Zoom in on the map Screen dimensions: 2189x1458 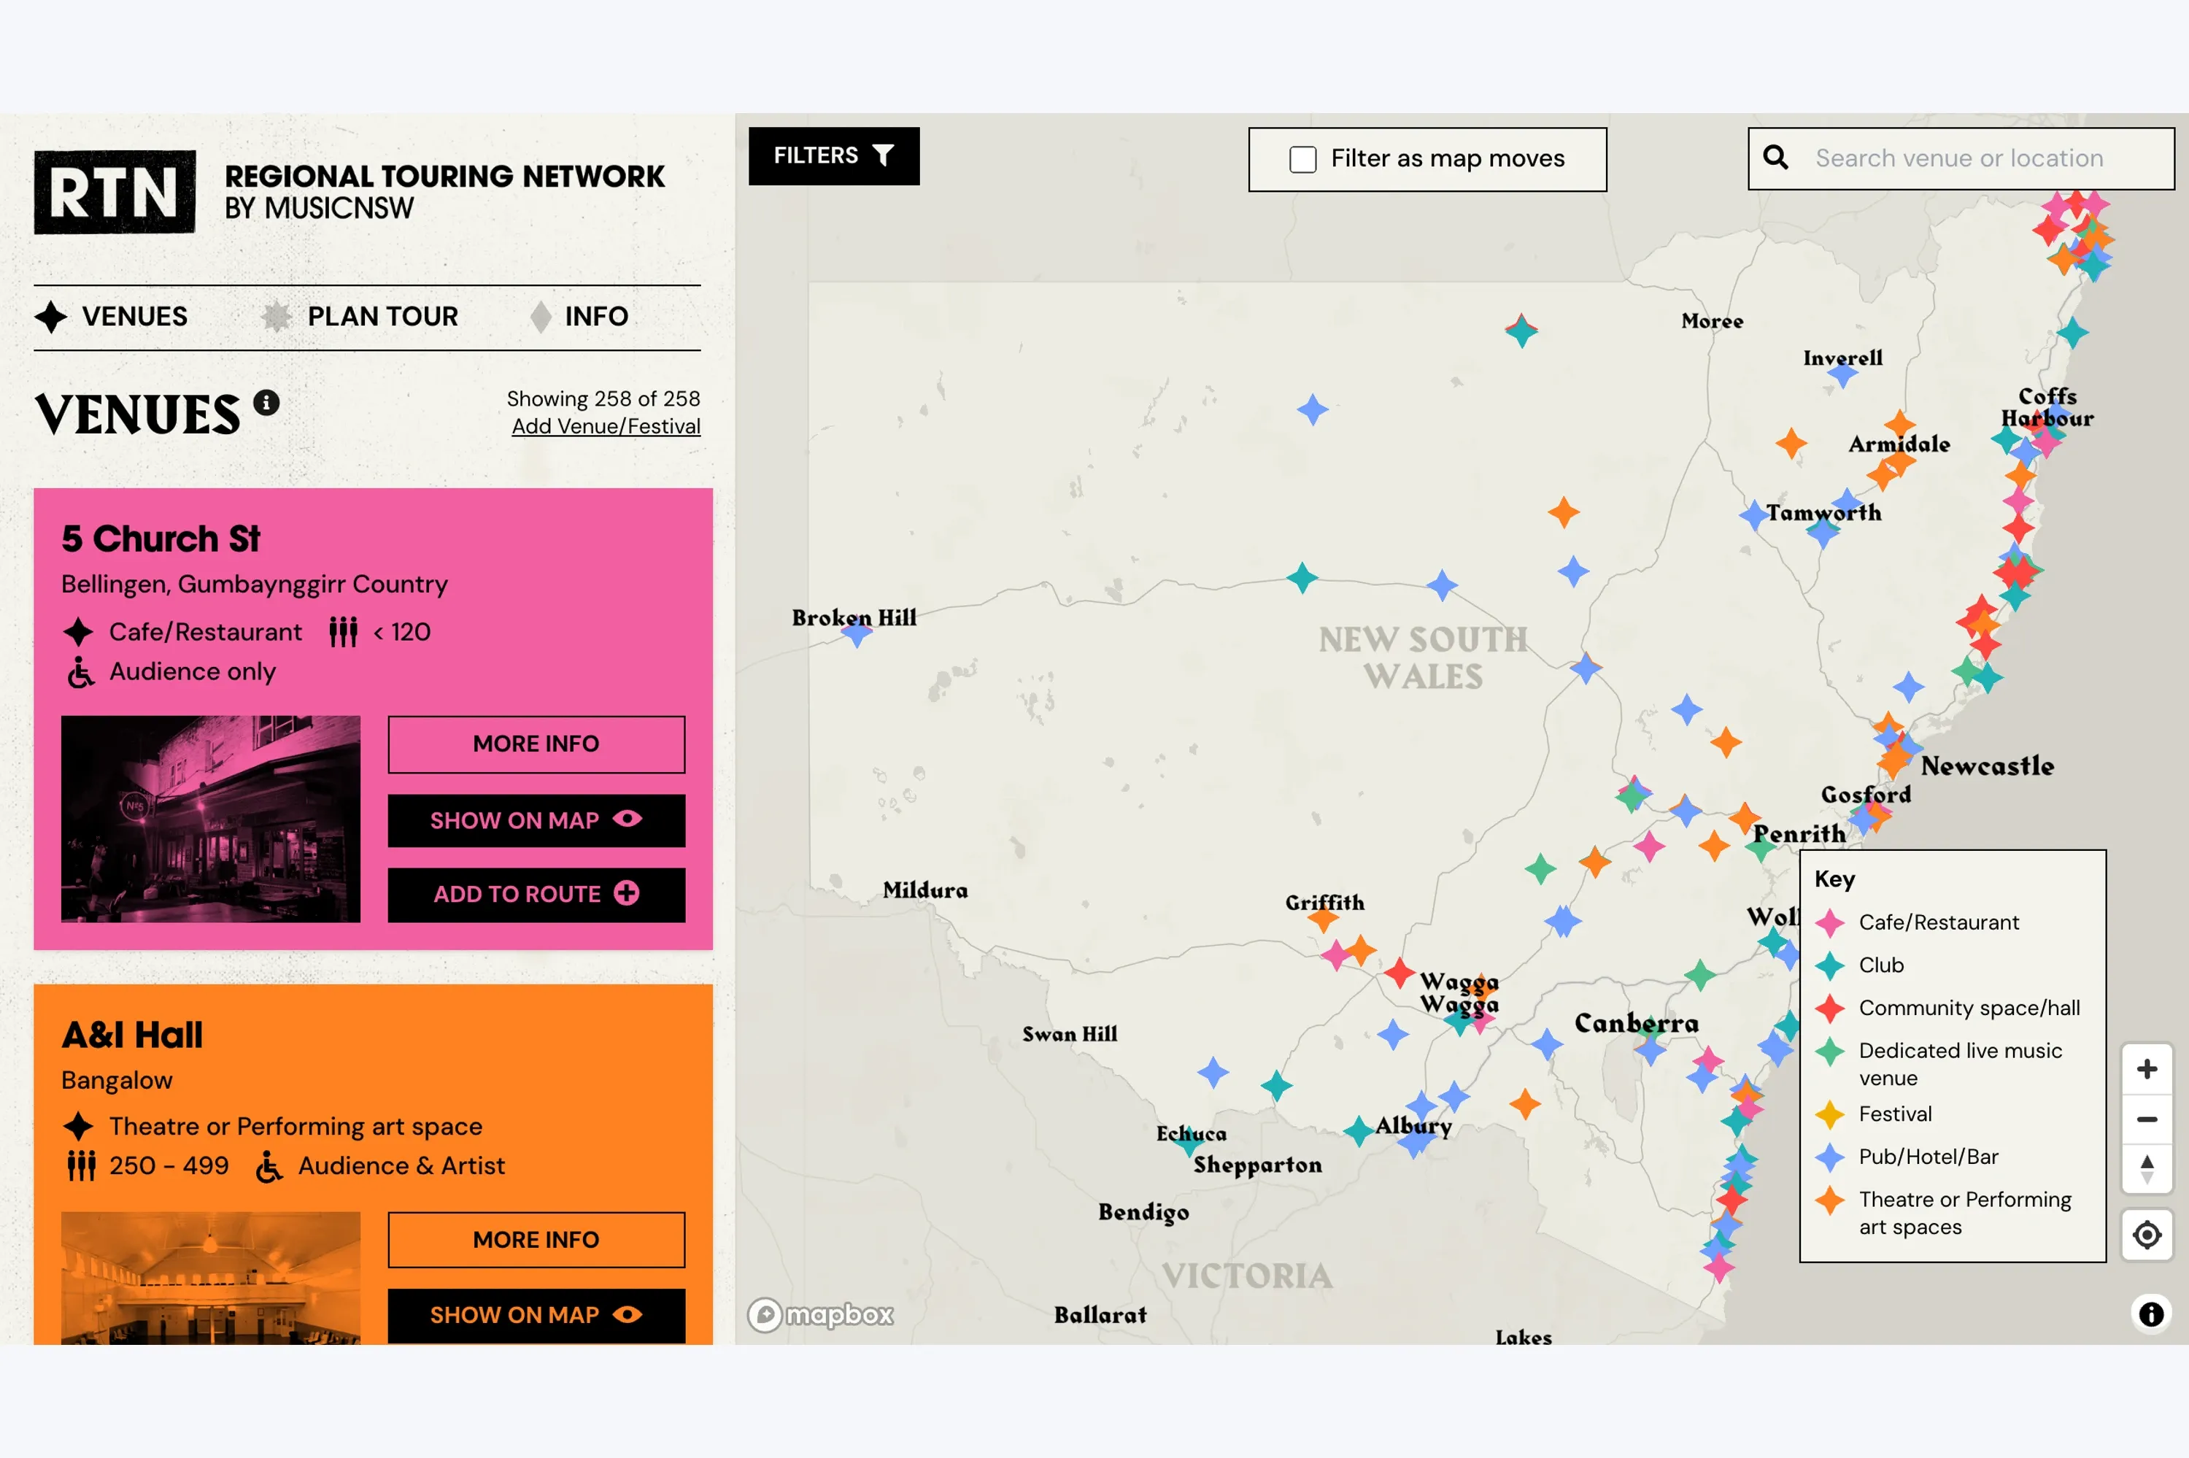(2147, 1069)
